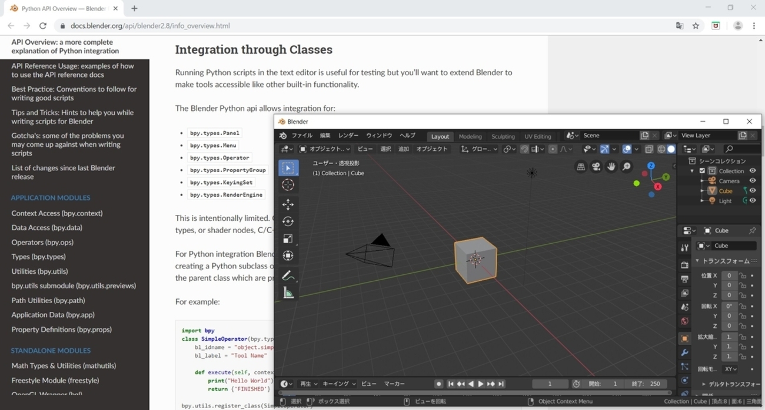
Task: Open the Window (ウィンドウ) menu in Blender
Action: tap(379, 136)
